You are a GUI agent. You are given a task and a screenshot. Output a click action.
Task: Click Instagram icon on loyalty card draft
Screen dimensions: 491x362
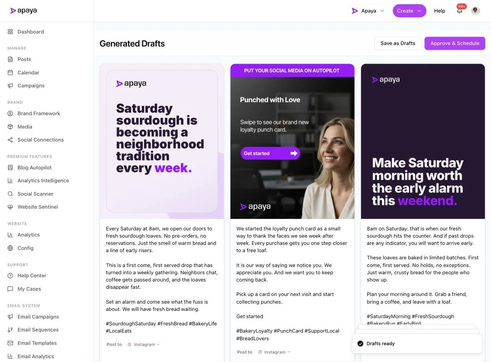260,352
